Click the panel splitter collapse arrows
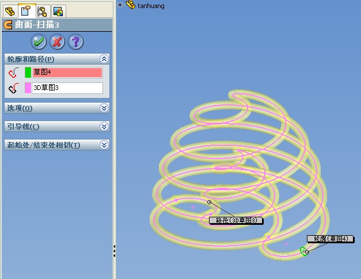This screenshot has height=279, width=361. click(x=114, y=251)
